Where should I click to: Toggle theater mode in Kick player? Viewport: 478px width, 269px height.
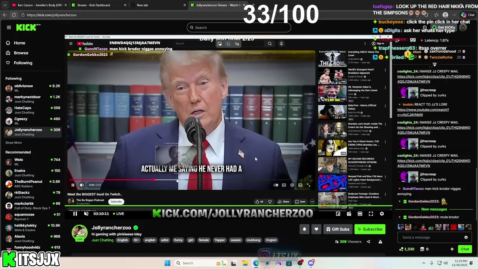tap(360, 214)
